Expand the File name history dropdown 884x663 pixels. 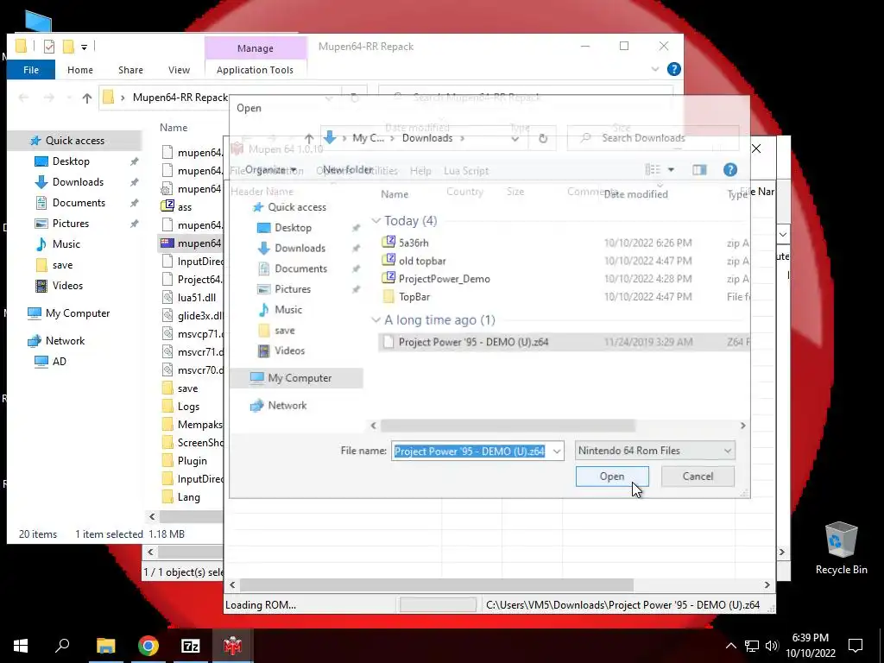tap(557, 451)
